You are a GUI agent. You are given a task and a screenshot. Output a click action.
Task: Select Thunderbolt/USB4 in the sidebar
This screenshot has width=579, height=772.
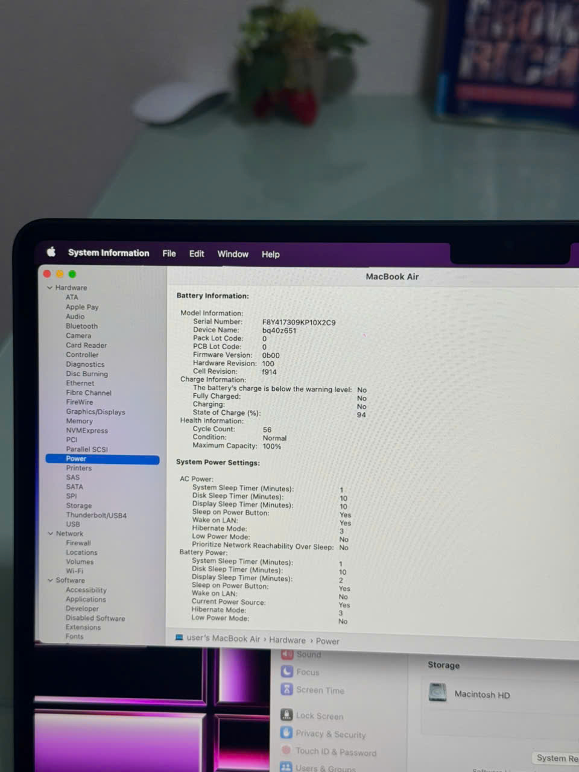96,515
